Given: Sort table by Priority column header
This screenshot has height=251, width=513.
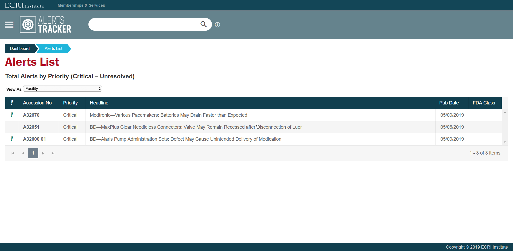Looking at the screenshot, I should pyautogui.click(x=70, y=103).
